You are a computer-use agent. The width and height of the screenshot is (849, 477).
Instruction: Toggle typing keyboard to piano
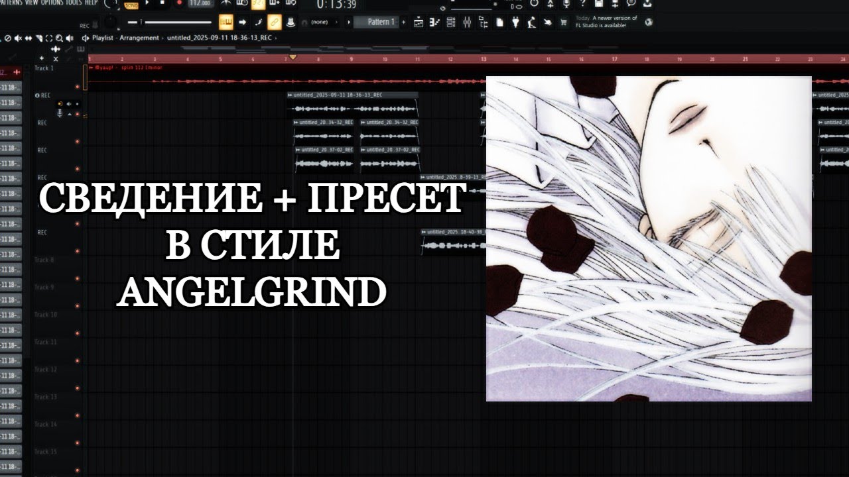[226, 23]
